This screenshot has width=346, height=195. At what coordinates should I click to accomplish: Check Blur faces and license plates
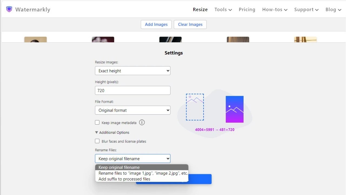tap(97, 141)
